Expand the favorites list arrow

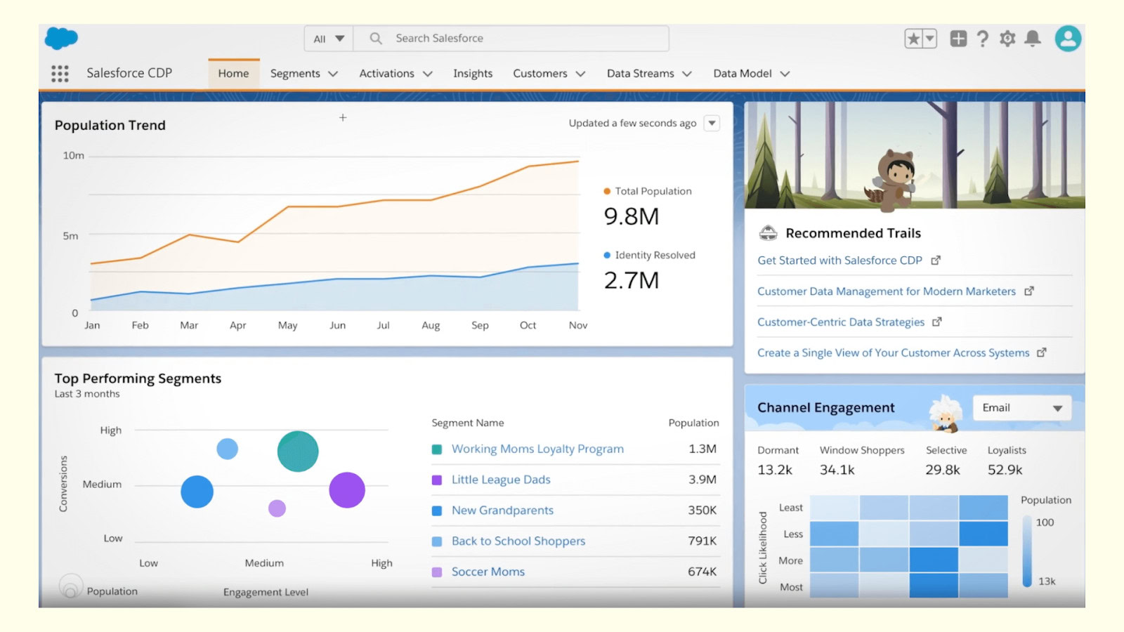(929, 39)
